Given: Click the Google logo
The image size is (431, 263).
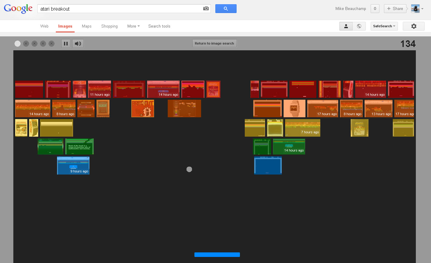Looking at the screenshot, I should click(18, 8).
